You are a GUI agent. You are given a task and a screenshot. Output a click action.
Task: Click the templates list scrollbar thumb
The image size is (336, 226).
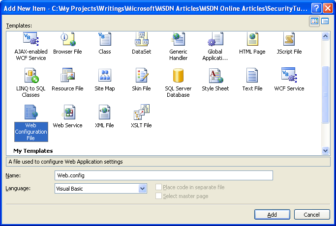325,94
